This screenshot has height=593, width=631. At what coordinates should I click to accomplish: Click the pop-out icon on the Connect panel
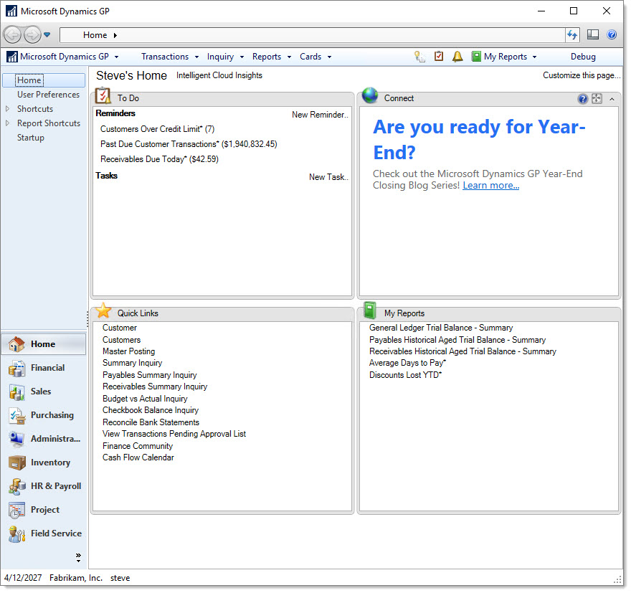[x=597, y=98]
